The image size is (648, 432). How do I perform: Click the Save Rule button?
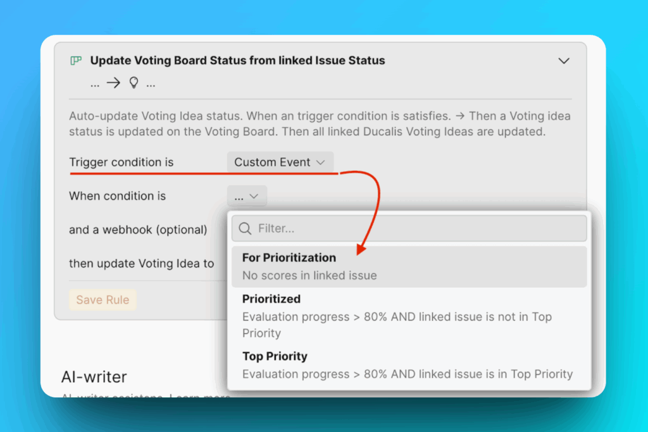103,300
